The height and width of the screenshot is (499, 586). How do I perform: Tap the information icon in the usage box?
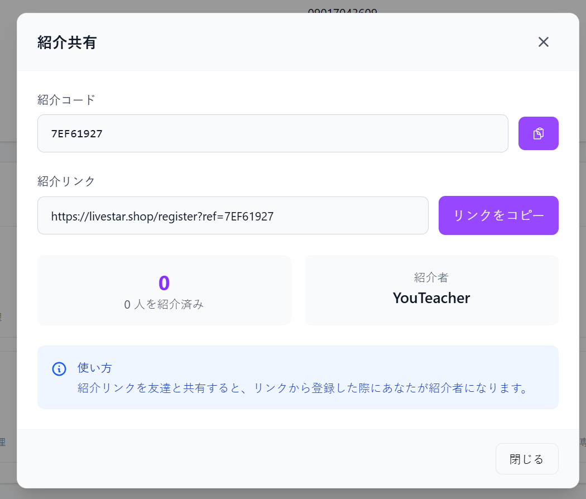click(59, 368)
